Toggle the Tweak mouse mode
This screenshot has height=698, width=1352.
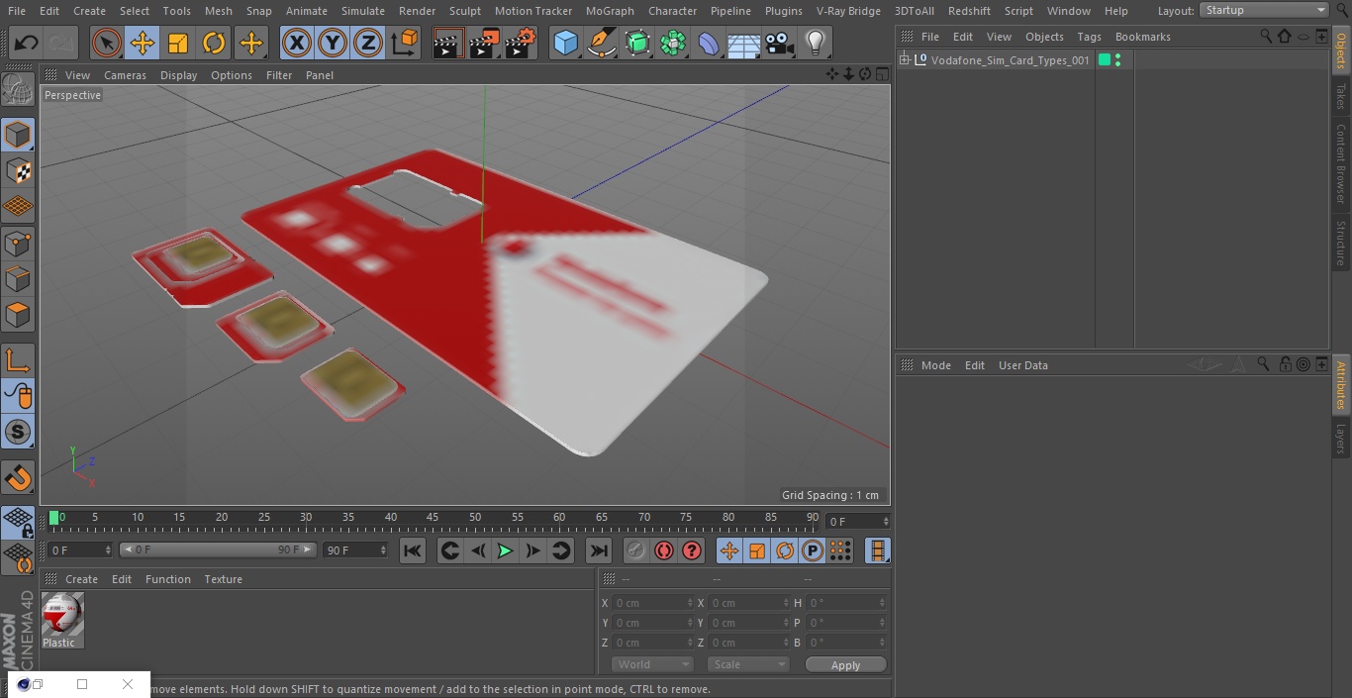pos(18,395)
